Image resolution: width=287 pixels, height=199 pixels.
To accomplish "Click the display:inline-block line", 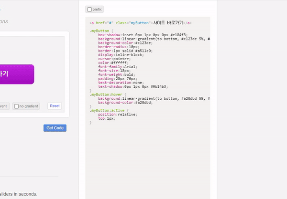I will (121, 55).
